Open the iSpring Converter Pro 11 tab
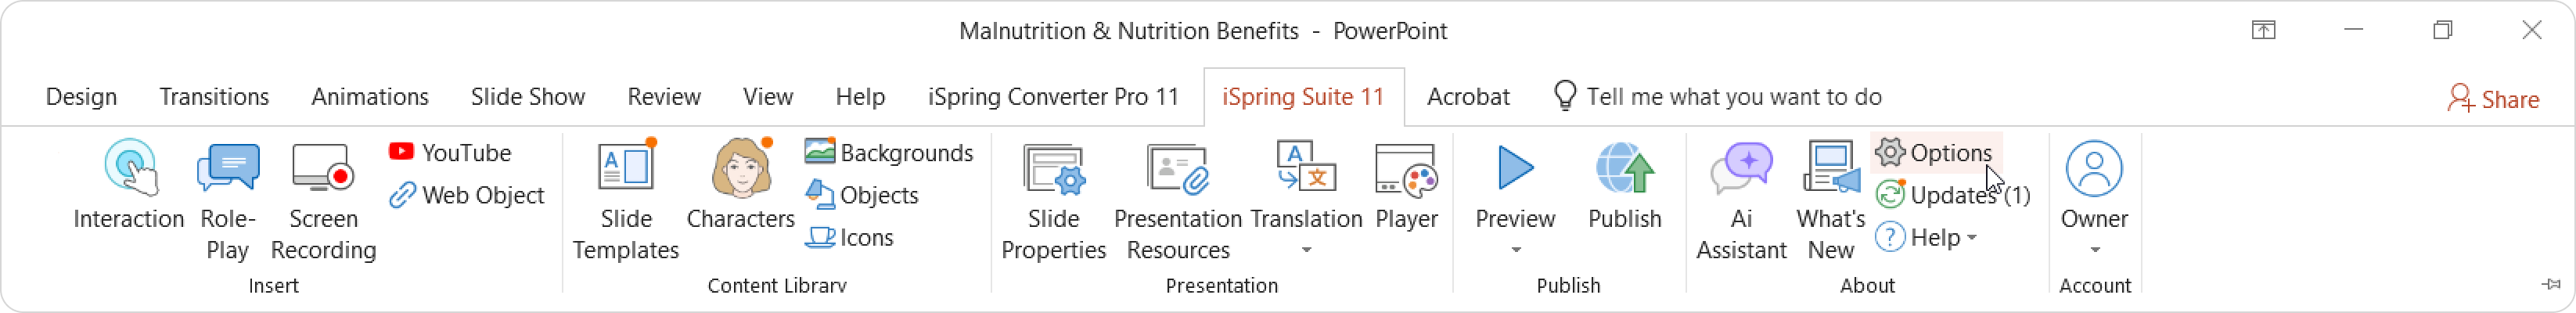Screen dimensions: 2576x313 click(x=1053, y=97)
